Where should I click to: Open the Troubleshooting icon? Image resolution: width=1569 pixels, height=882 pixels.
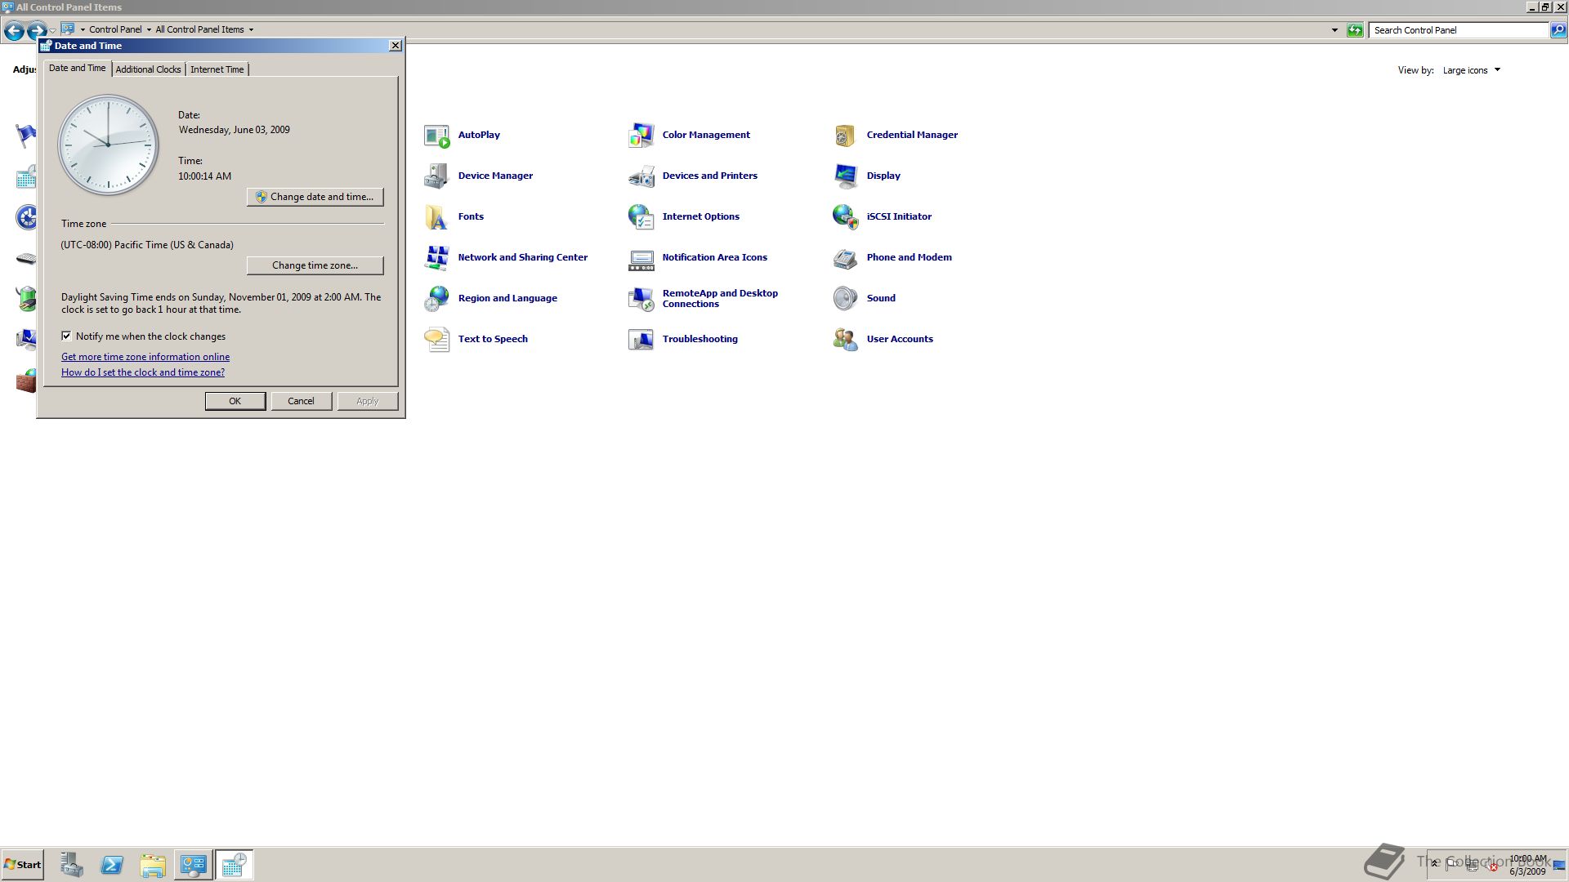[x=641, y=340]
